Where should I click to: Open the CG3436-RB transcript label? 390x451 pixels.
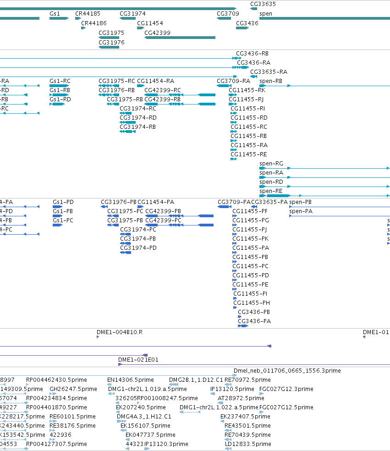coord(252,54)
